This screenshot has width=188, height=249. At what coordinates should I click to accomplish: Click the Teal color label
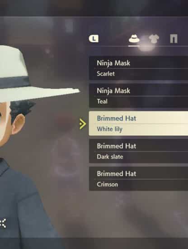coord(102,101)
